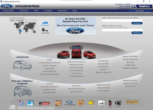Image resolution: width=153 pixels, height=110 pixels.
Task: Focus the catalog description search field
Action: click(x=122, y=20)
